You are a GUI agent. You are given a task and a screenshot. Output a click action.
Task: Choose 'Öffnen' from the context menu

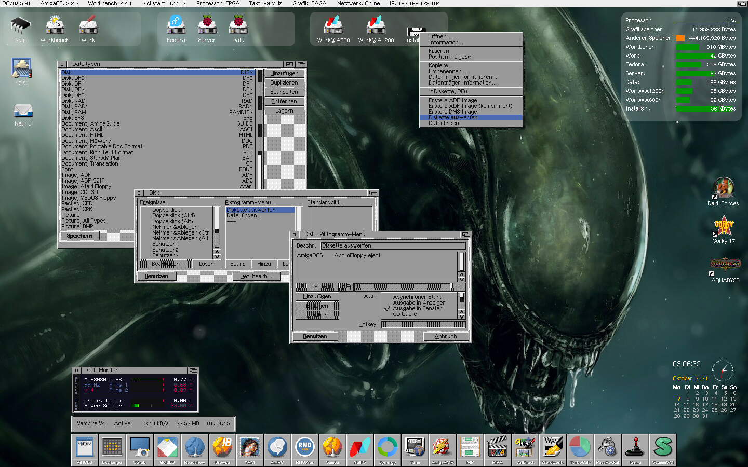click(471, 36)
